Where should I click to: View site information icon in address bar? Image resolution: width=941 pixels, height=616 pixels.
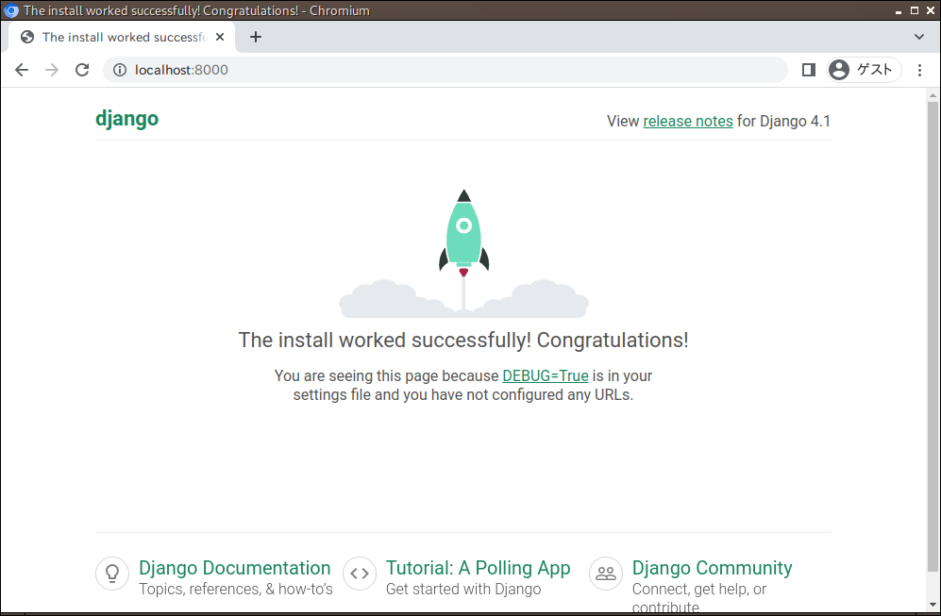[120, 70]
